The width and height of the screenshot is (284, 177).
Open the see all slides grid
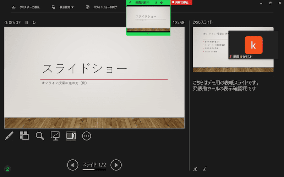coord(24,136)
